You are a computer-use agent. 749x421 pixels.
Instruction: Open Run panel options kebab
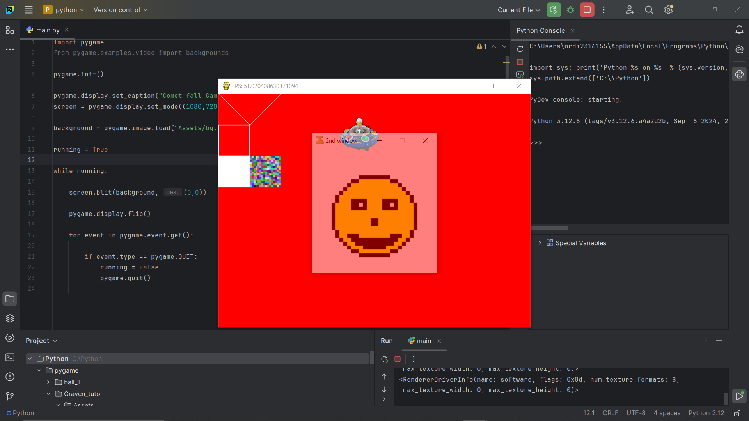tap(706, 341)
